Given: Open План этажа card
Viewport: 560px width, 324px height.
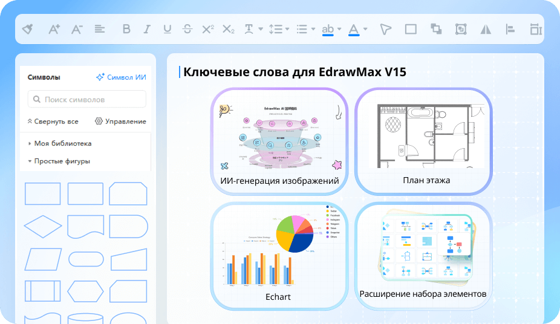Looking at the screenshot, I should 423,141.
